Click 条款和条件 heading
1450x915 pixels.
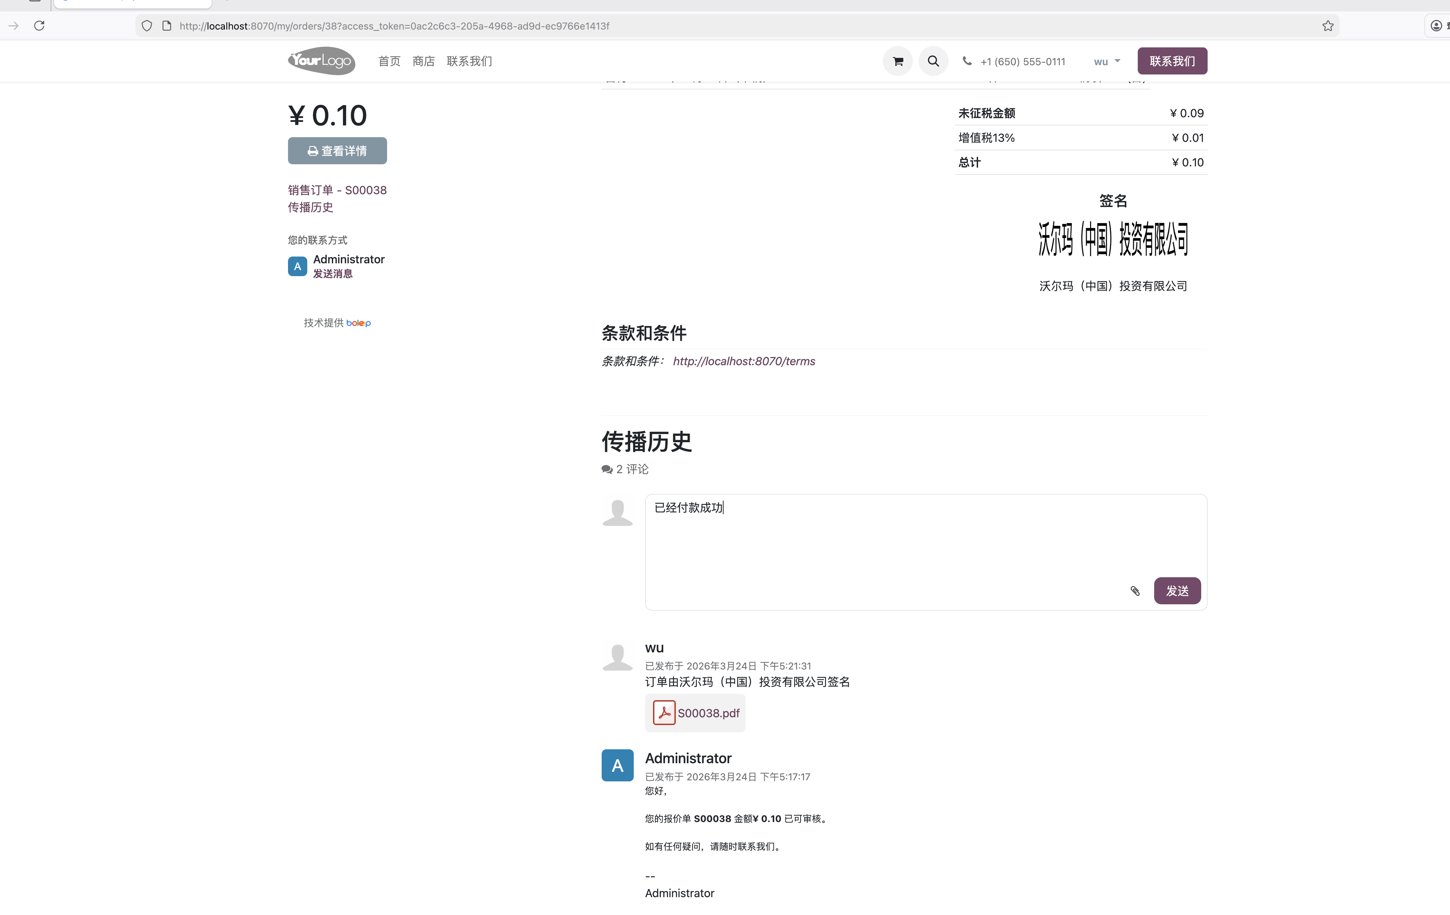pyautogui.click(x=644, y=333)
